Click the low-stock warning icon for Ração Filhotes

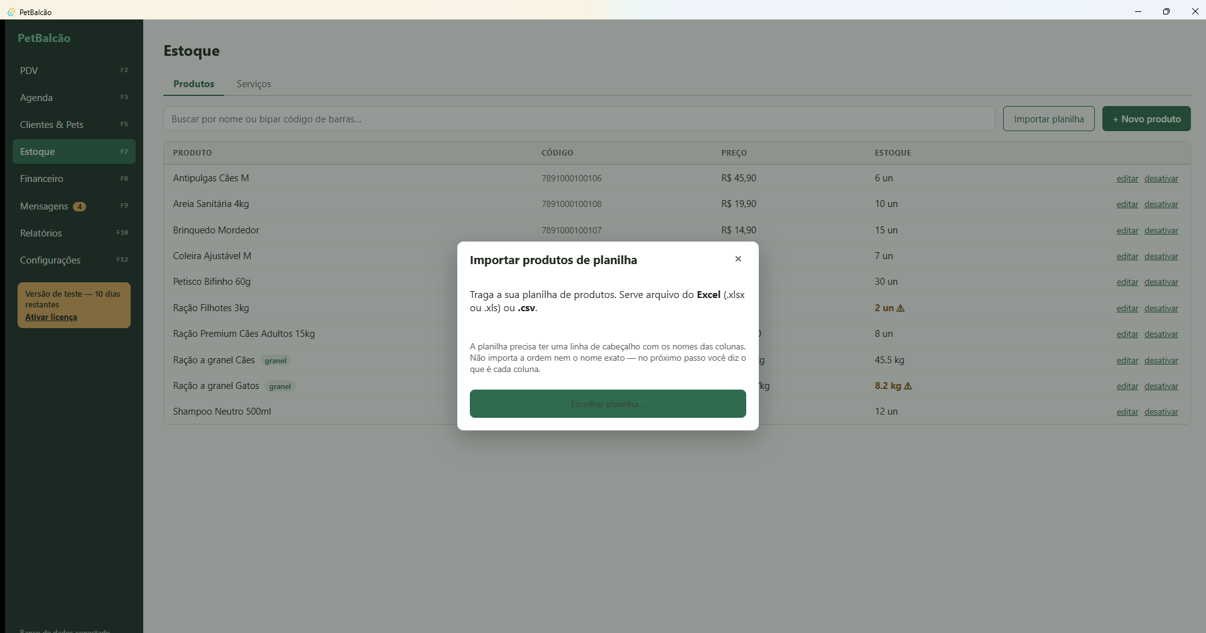click(901, 308)
